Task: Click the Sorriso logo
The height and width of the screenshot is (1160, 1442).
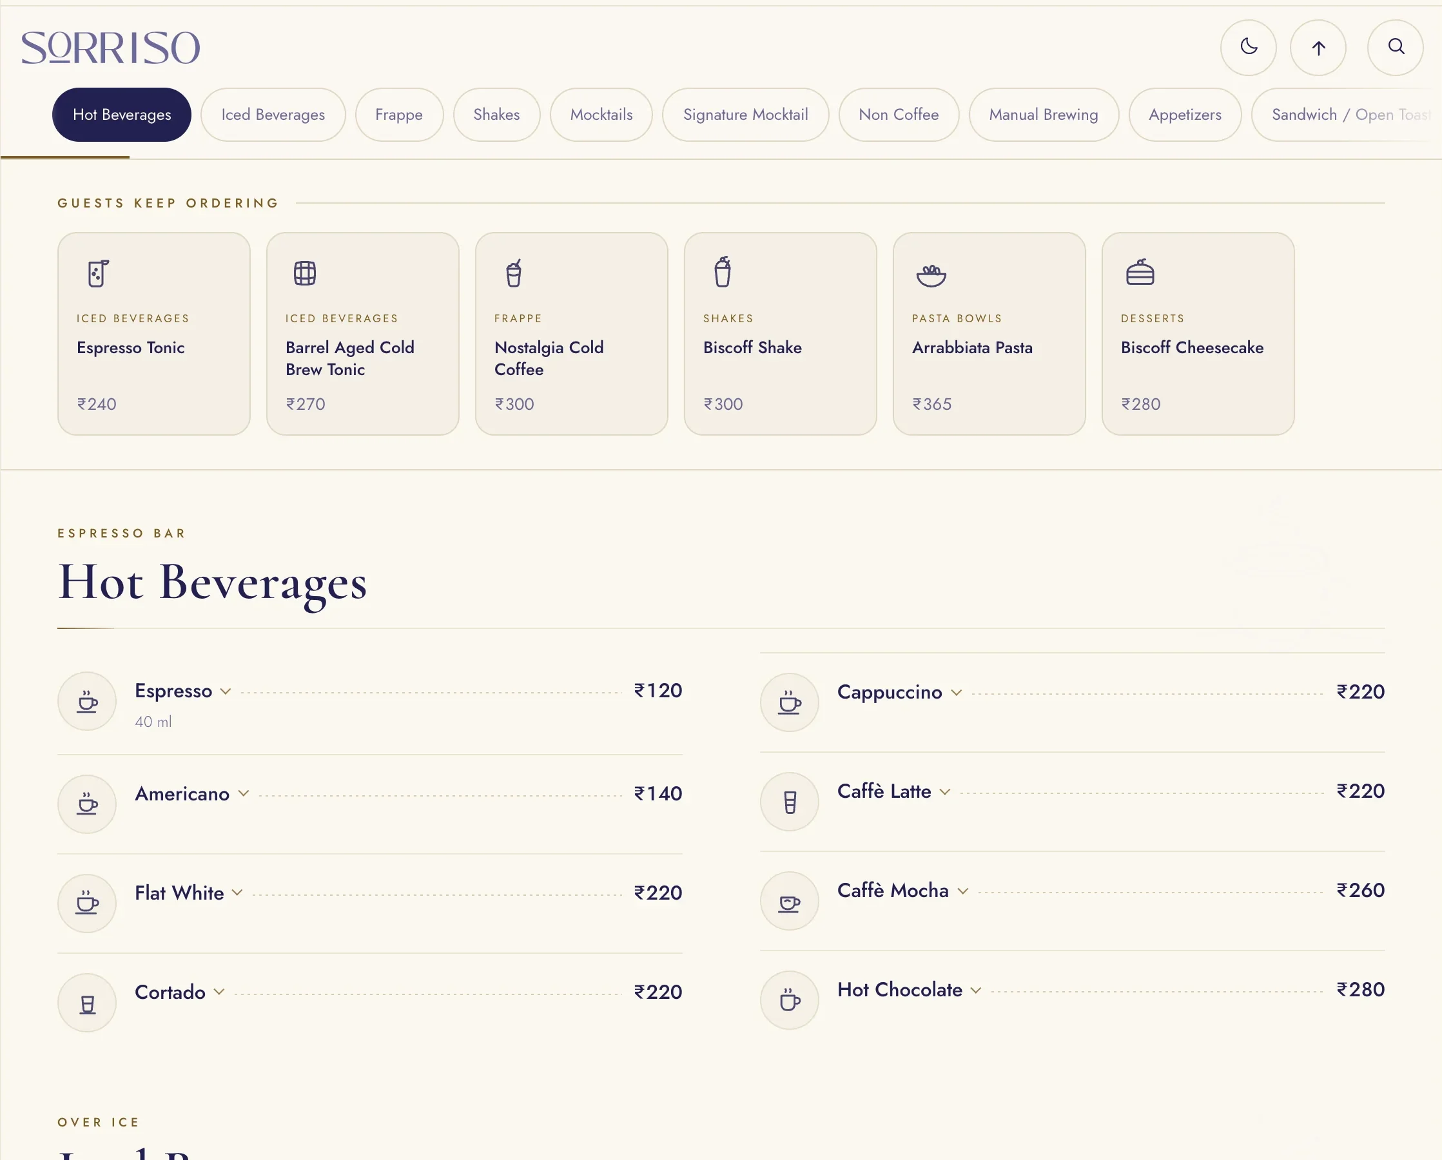Action: 110,48
